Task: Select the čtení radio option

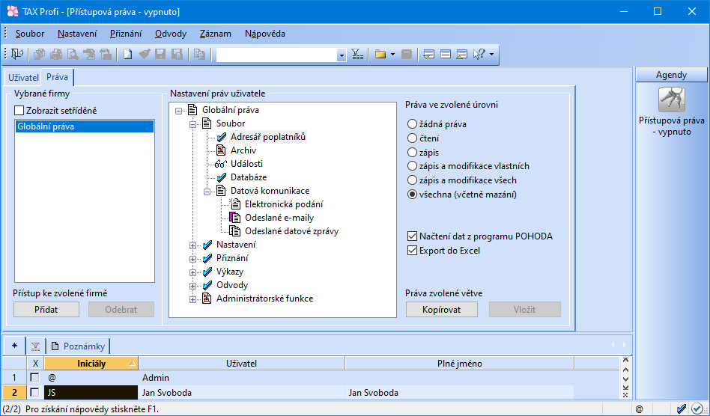Action: point(412,138)
